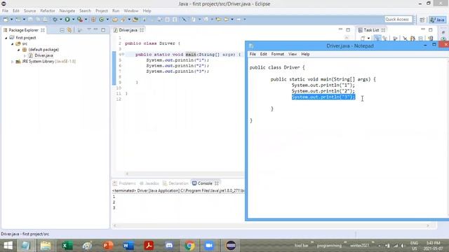Open the Eclipse Navigate menu
This screenshot has height=252, width=449.
coord(67,11)
